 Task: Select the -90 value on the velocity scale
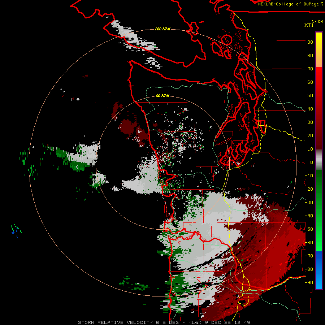point(309,283)
